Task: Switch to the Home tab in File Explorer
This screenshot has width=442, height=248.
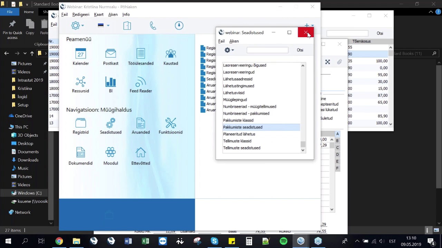Action: 29,12
